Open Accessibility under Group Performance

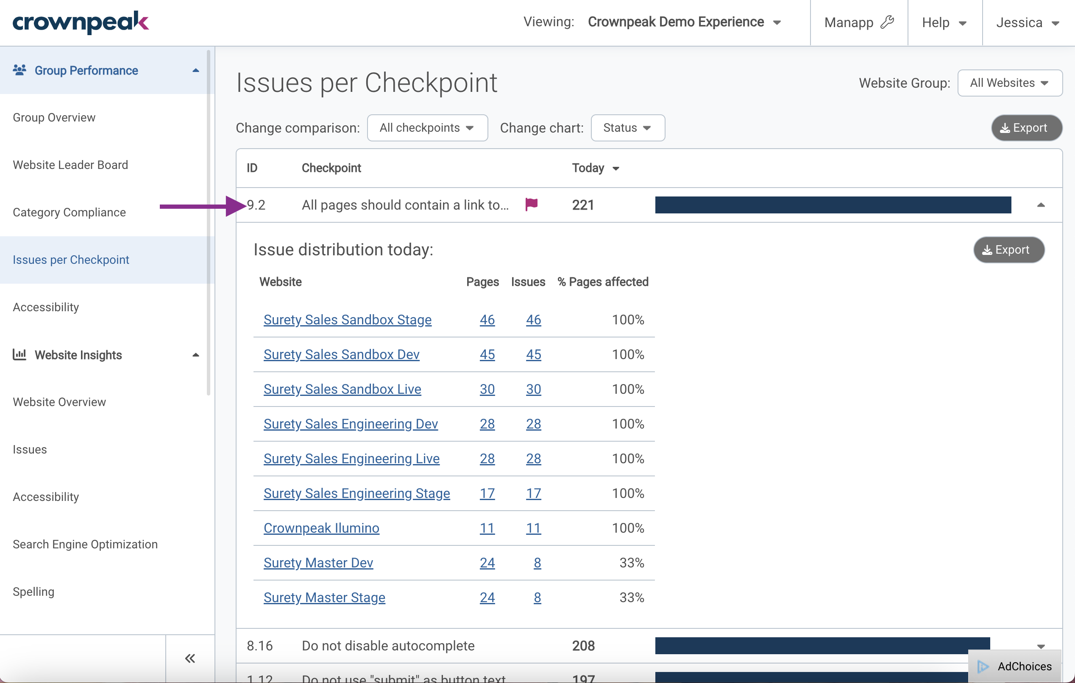pos(46,307)
